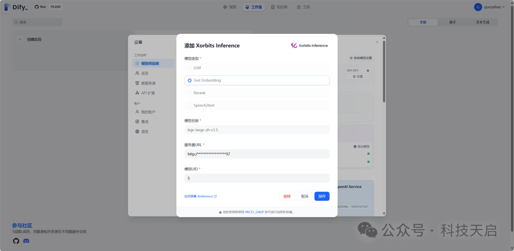
Task: Select the LLM model type radio
Action: tap(257, 68)
